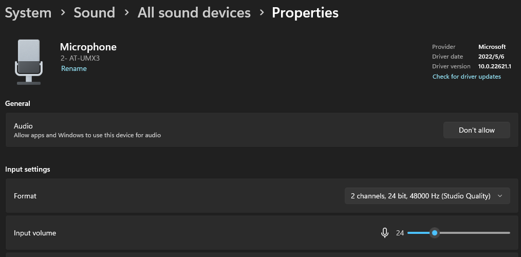This screenshot has height=257, width=521.
Task: Select the Microphone device title
Action: (x=88, y=47)
